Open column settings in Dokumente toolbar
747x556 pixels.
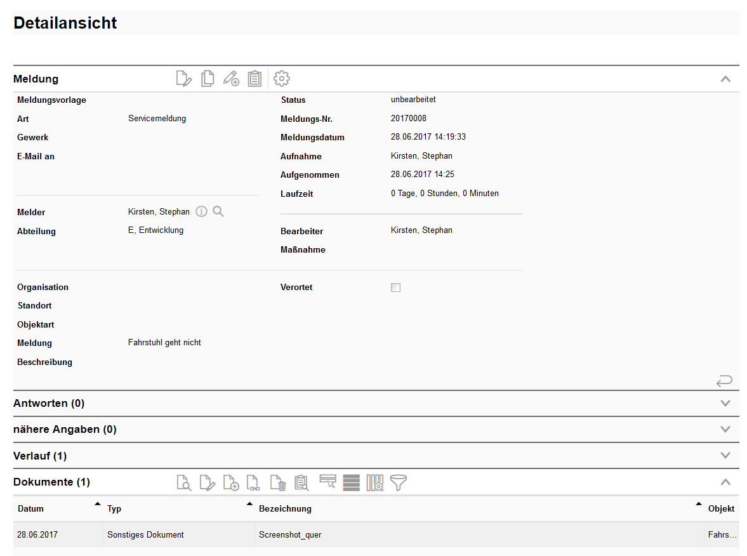pos(374,483)
